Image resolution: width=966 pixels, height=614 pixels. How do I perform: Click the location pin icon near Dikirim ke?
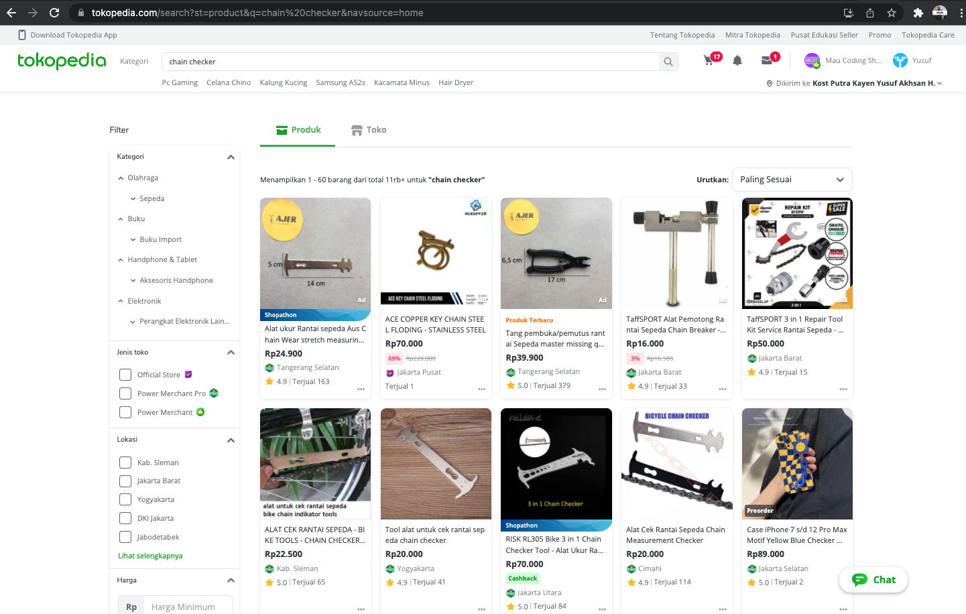[x=770, y=83]
